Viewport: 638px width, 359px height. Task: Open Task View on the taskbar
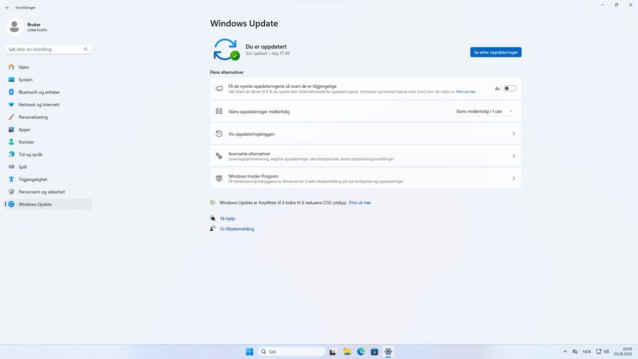pos(333,352)
